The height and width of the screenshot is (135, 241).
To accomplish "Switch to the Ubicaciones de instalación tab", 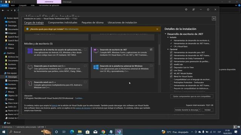I will tap(122, 22).
